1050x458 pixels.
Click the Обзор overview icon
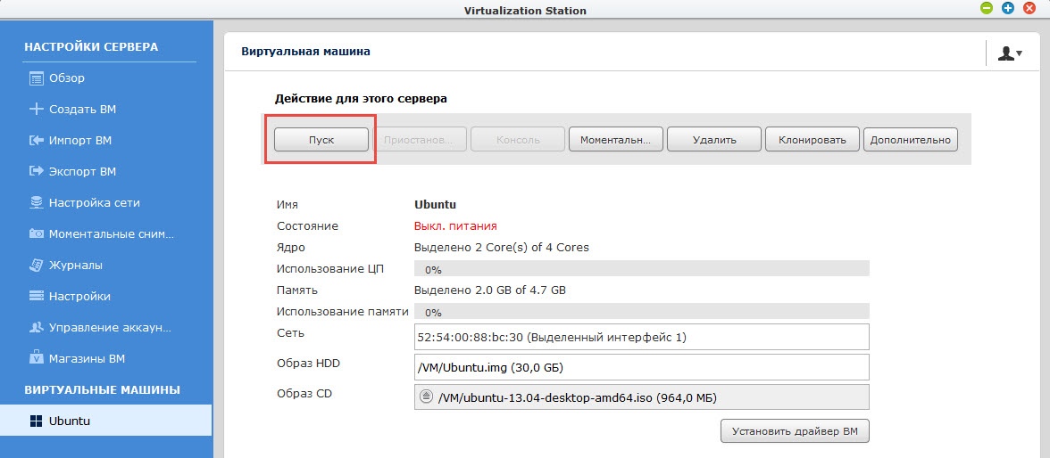(x=36, y=78)
